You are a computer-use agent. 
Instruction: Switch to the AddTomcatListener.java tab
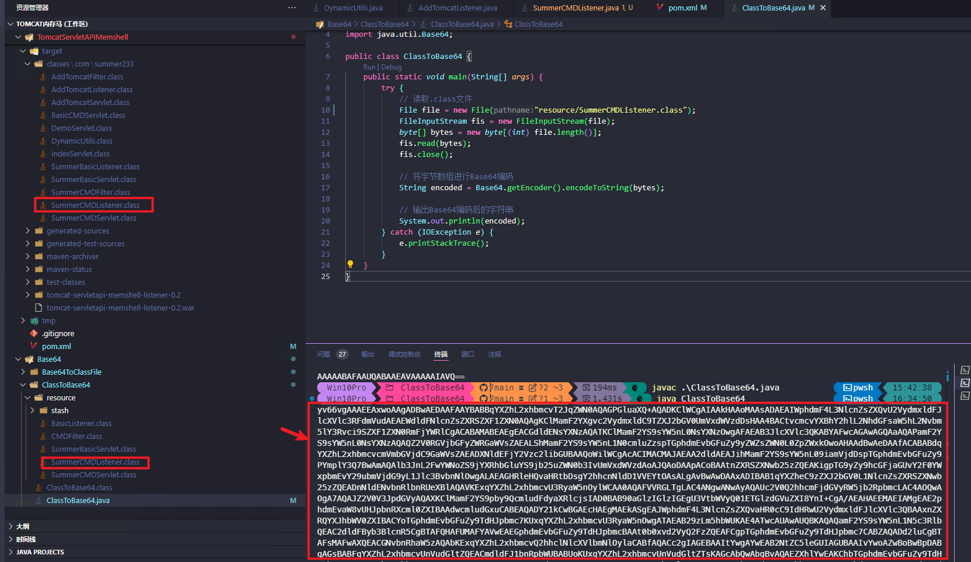457,8
